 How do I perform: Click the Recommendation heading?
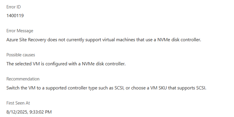pyautogui.click(x=23, y=79)
